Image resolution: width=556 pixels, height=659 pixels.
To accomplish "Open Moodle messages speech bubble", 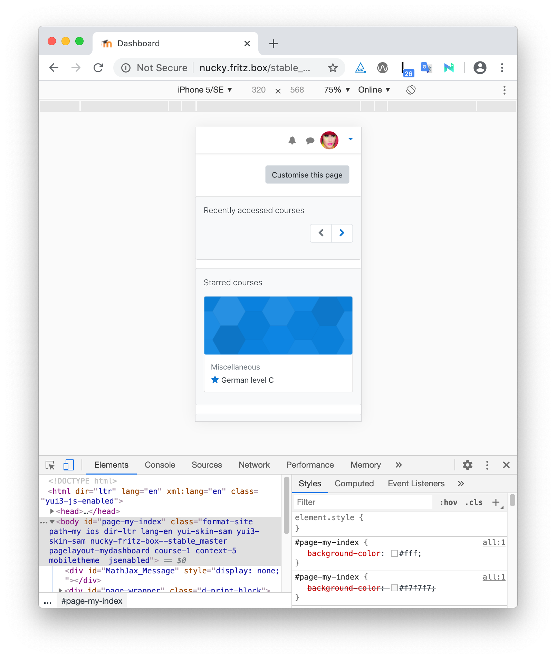I will coord(310,141).
